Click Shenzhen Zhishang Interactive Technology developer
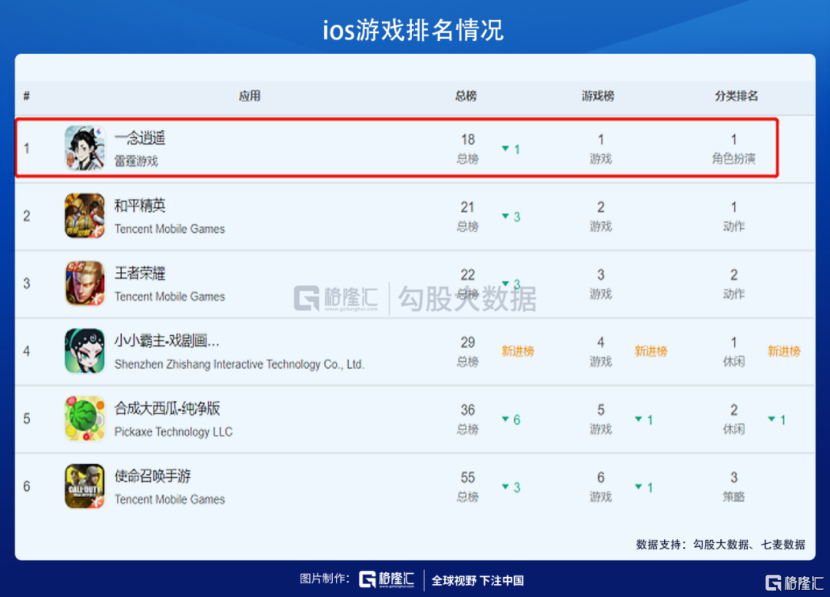The image size is (830, 597). pos(239,364)
